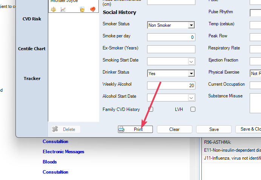Tick the Family CVD History checkbox

click(150, 109)
